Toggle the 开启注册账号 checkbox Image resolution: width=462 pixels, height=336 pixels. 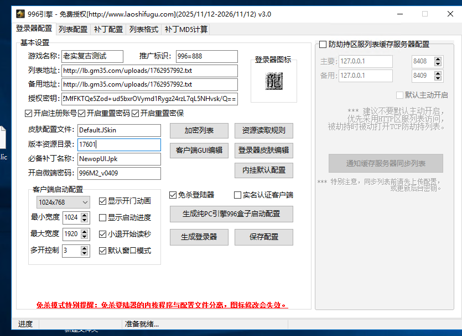[x=29, y=114]
